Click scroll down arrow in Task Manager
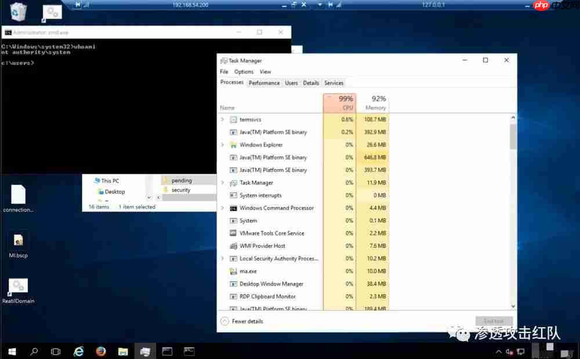580x359 pixels. pyautogui.click(x=513, y=306)
